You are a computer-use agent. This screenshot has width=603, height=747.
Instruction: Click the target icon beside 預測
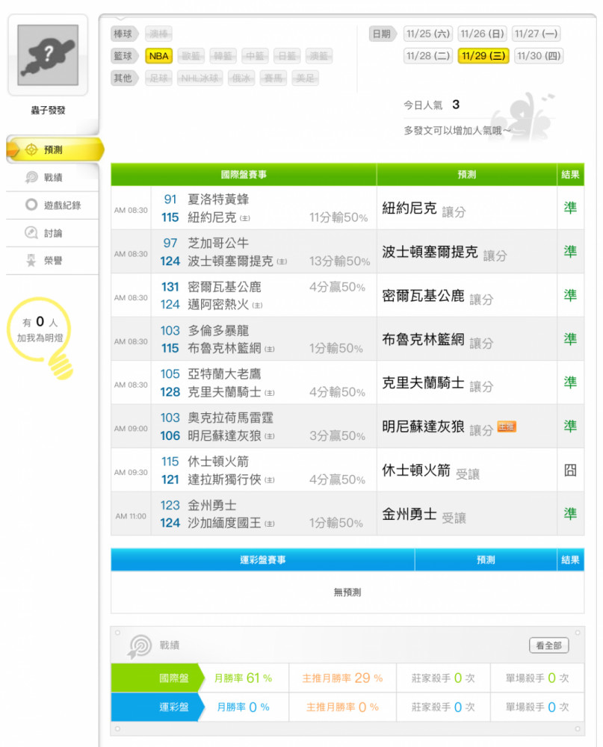pyautogui.click(x=31, y=149)
